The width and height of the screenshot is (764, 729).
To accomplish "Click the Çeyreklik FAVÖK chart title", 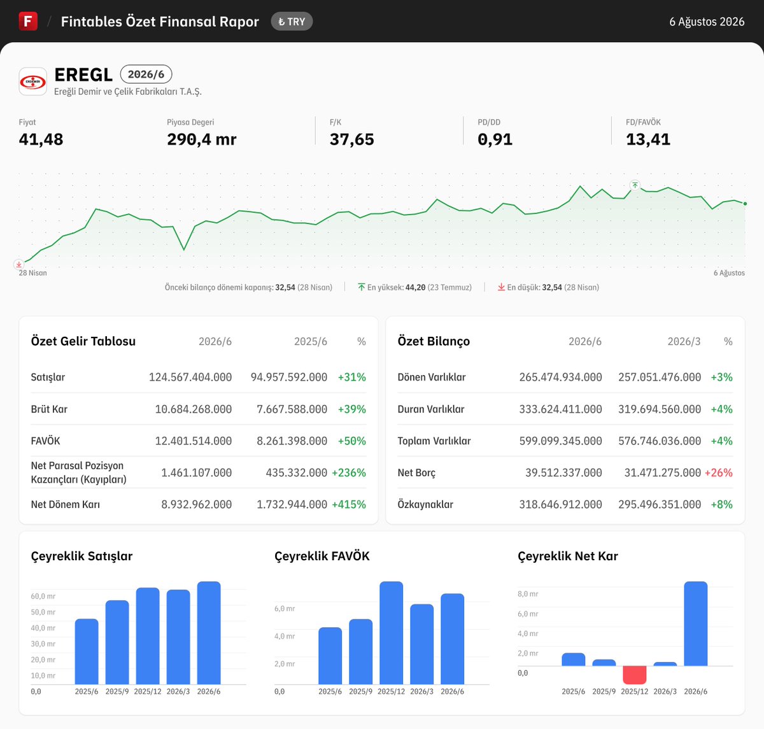I will pos(322,556).
